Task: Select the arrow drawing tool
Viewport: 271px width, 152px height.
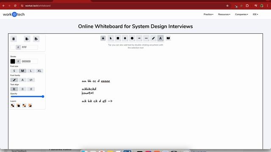Action: tap(139, 38)
